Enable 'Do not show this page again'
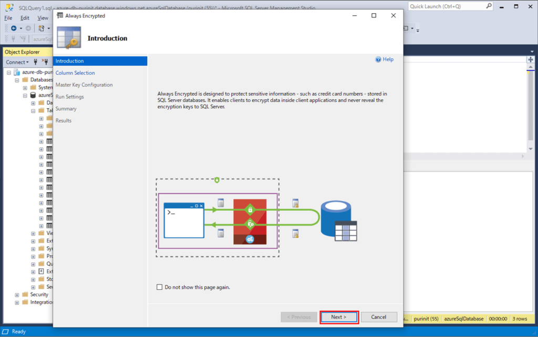The height and width of the screenshot is (337, 538). (x=160, y=287)
